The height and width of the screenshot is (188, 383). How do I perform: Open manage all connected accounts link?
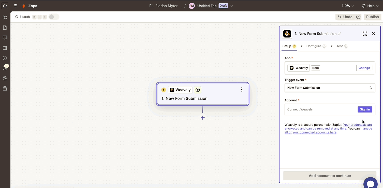pyautogui.click(x=328, y=130)
